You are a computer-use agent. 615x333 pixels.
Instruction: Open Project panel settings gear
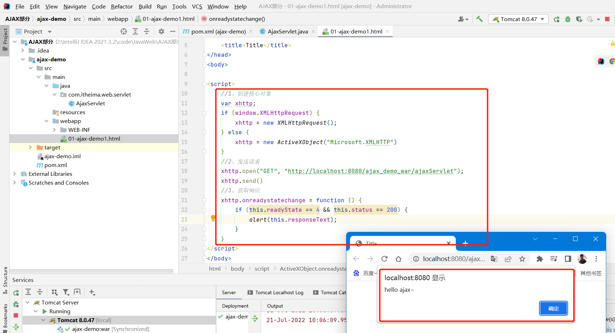(x=161, y=31)
